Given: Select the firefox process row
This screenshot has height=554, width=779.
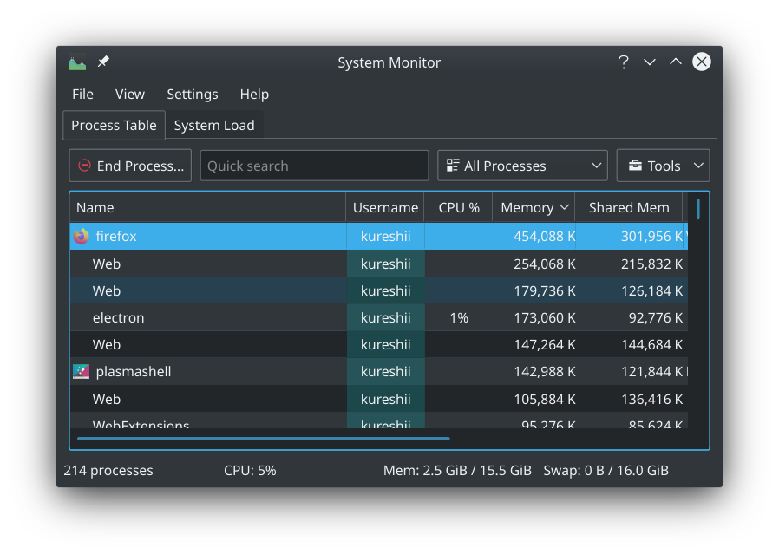Looking at the screenshot, I should (379, 237).
